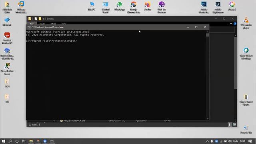Open the Home tab in Scripts Explorer window
Viewport: 256px width, 144px height.
(42, 24)
